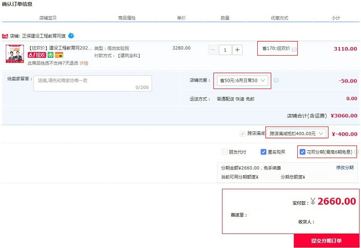This screenshot has width=361, height=248.
Task: Click the info bubble icon next to the store discount dropdown
Action: click(x=276, y=80)
